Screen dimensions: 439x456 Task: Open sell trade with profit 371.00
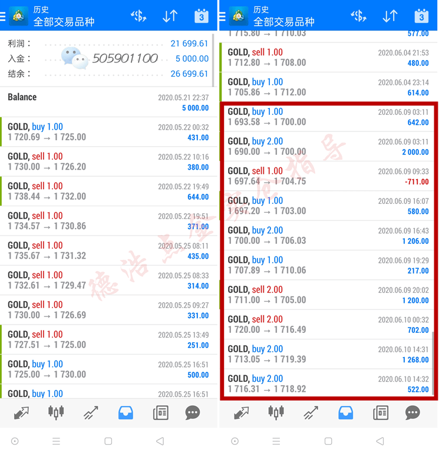[x=108, y=221]
